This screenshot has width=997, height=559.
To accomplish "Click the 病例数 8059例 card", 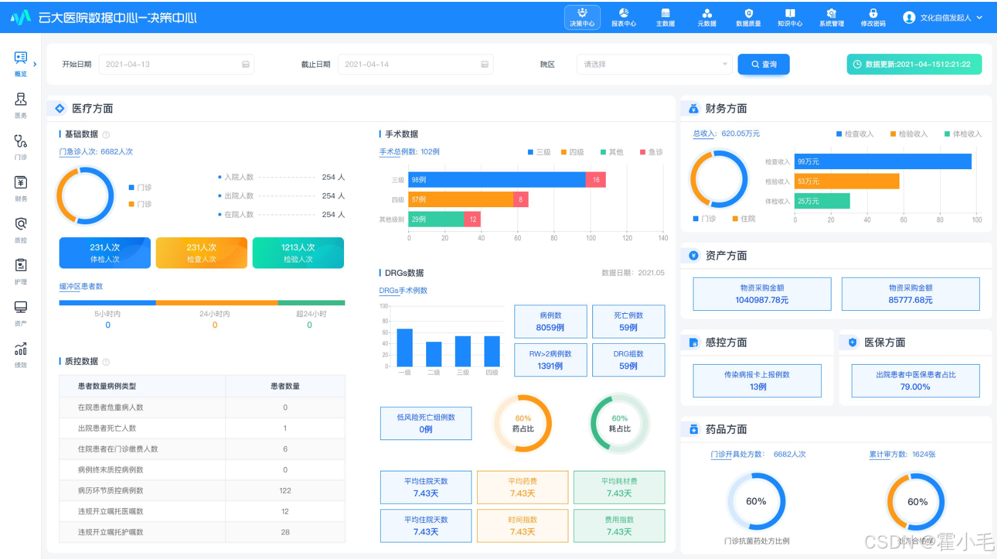I will (x=551, y=322).
